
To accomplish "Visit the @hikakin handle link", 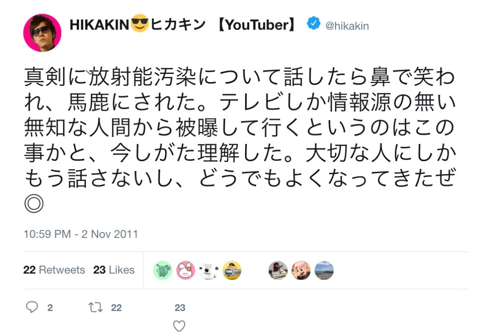I will pyautogui.click(x=347, y=26).
